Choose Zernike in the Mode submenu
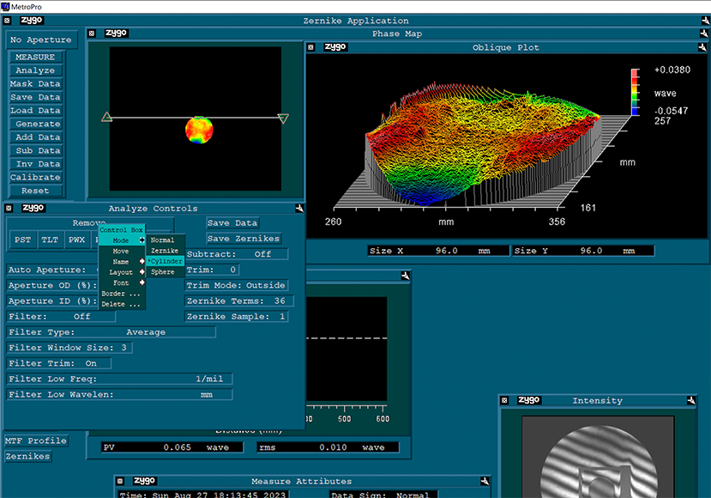This screenshot has height=498, width=711. [164, 250]
